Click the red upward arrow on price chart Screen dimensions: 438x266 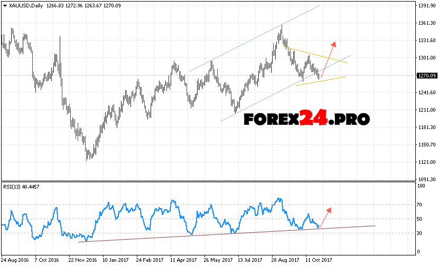pyautogui.click(x=327, y=60)
